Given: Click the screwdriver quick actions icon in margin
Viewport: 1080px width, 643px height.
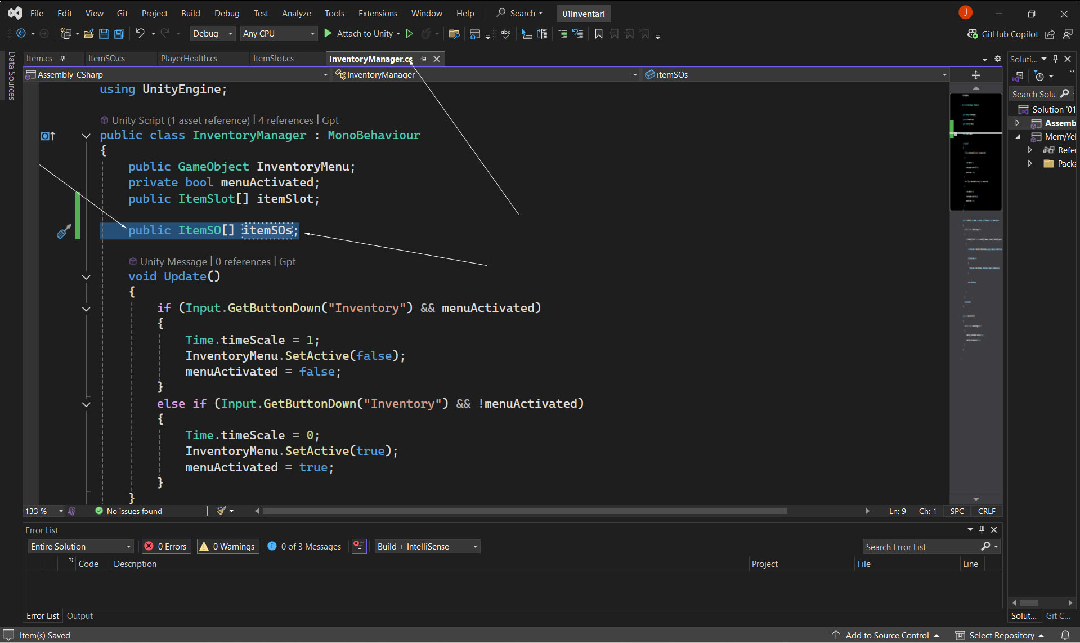Looking at the screenshot, I should pyautogui.click(x=64, y=231).
